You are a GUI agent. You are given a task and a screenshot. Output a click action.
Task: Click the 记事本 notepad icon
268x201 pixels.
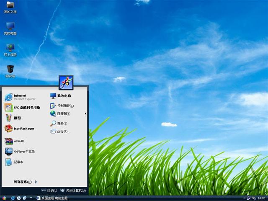8,162
